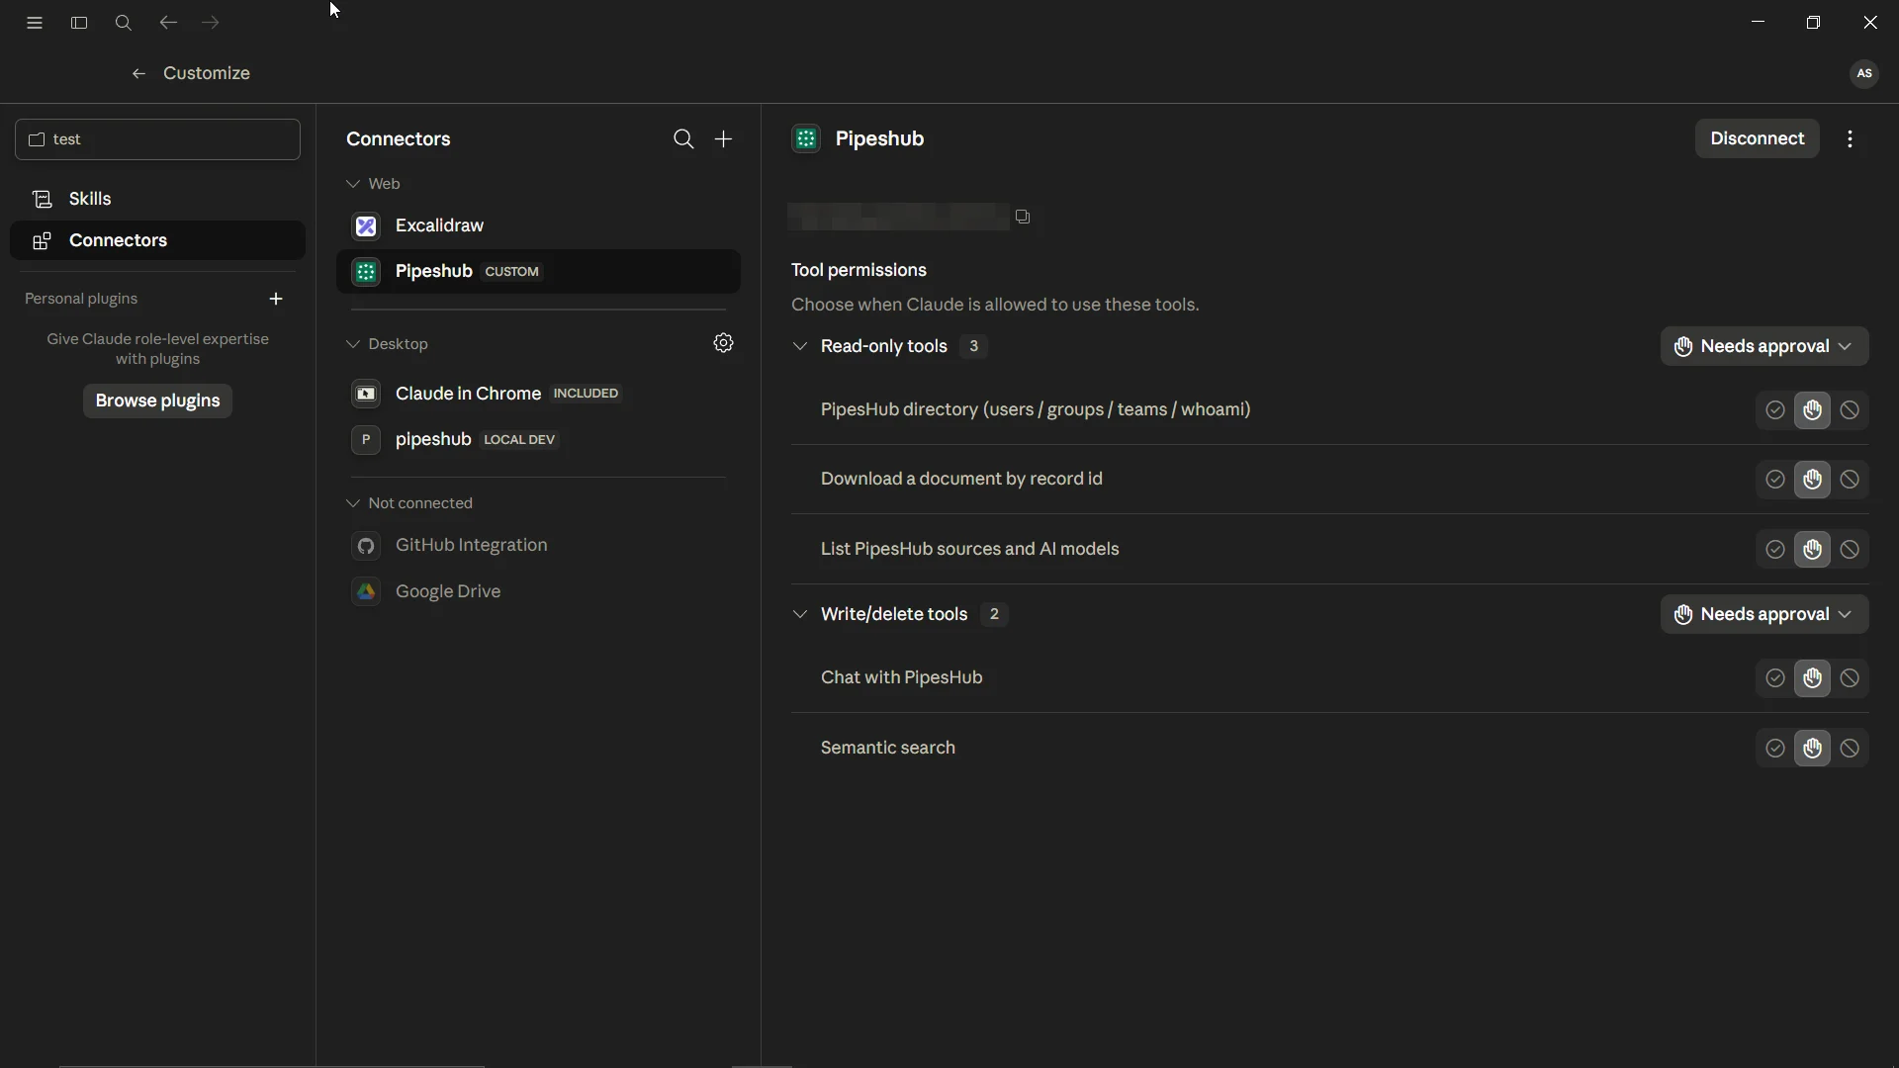Block List PipesHub sources and AI models

(x=1850, y=550)
